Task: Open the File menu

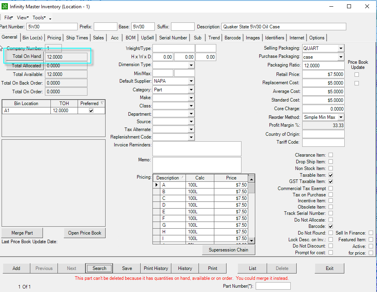Action: [x=8, y=18]
